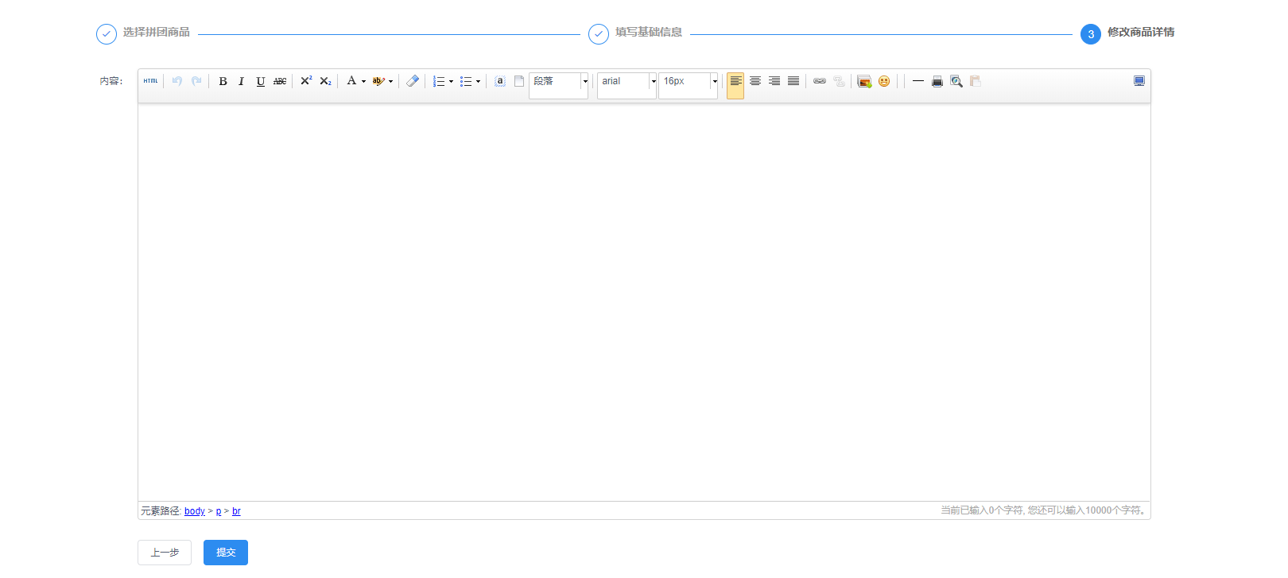Toggle right text alignment
Viewport: 1288px width, 578px height.
tap(774, 81)
